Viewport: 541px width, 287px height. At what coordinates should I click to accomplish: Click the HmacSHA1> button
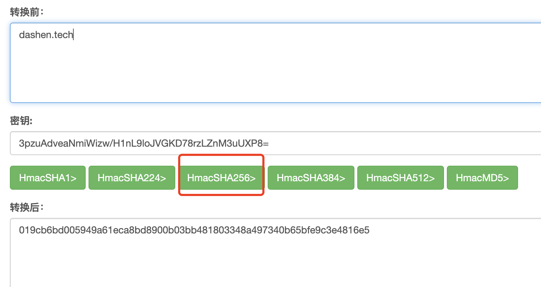pos(48,178)
